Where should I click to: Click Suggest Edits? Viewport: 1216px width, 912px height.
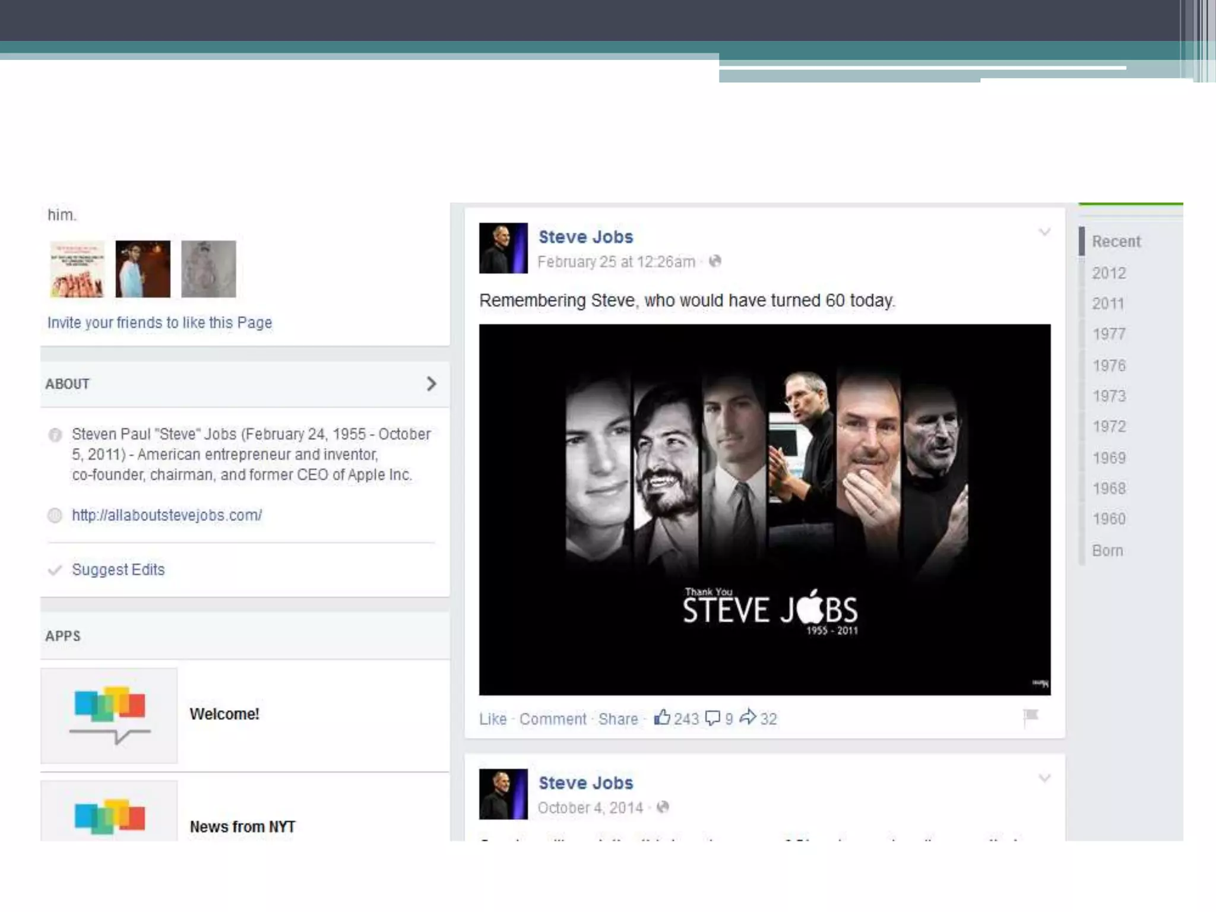(x=118, y=569)
